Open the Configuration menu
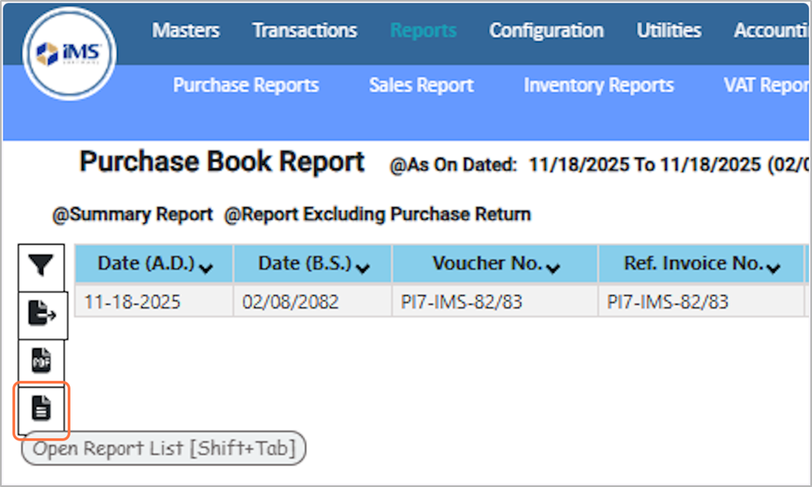This screenshot has width=812, height=487. click(x=546, y=31)
